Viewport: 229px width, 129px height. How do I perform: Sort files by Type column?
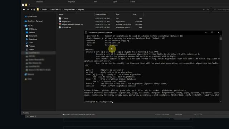click(x=118, y=14)
